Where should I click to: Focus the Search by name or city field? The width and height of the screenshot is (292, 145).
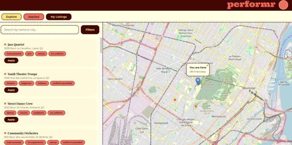click(x=39, y=30)
